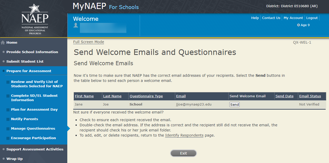Click the Home house icon
Viewport: 329px width, 163px height.
pos(3,43)
